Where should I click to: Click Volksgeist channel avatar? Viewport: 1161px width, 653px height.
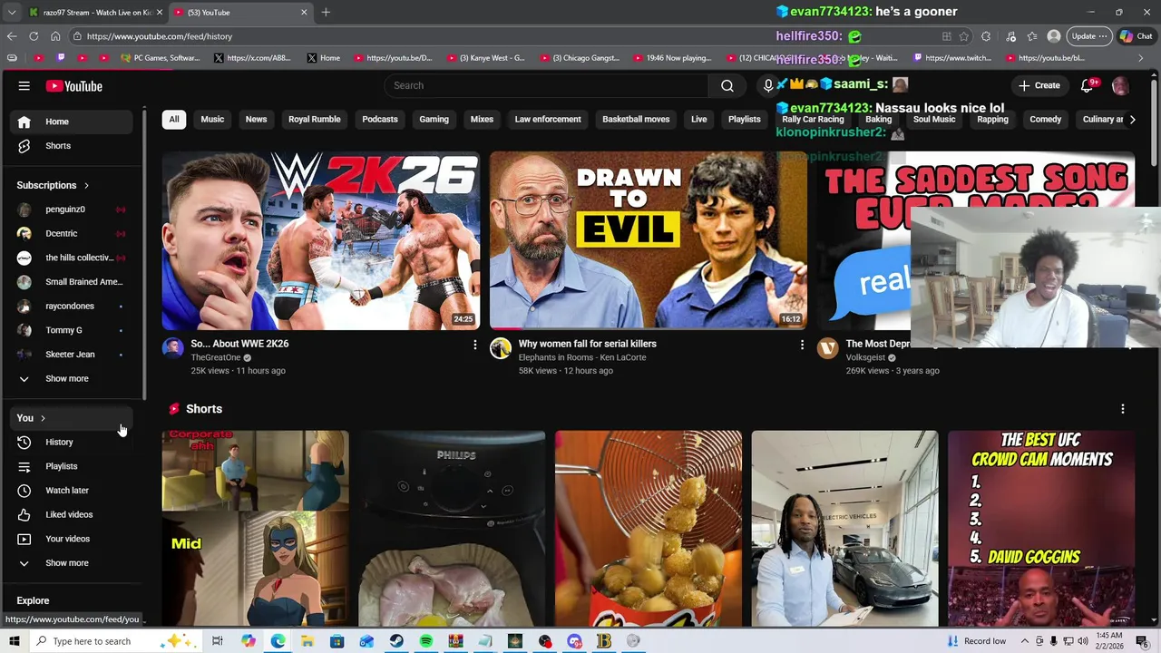pyautogui.click(x=827, y=348)
